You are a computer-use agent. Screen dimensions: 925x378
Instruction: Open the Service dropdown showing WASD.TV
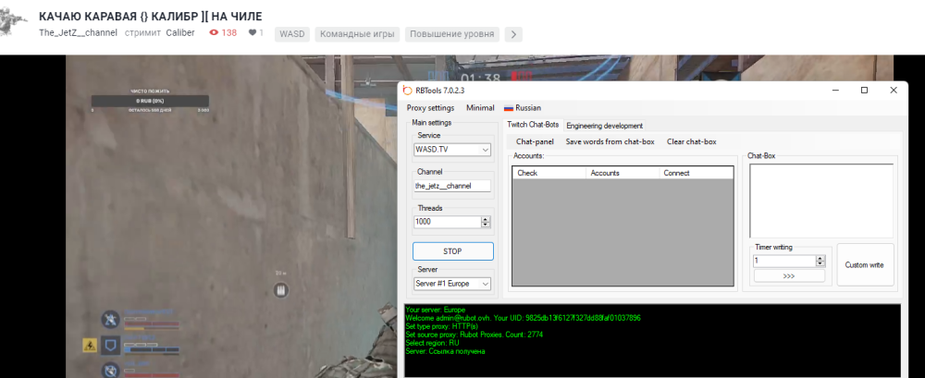point(452,150)
